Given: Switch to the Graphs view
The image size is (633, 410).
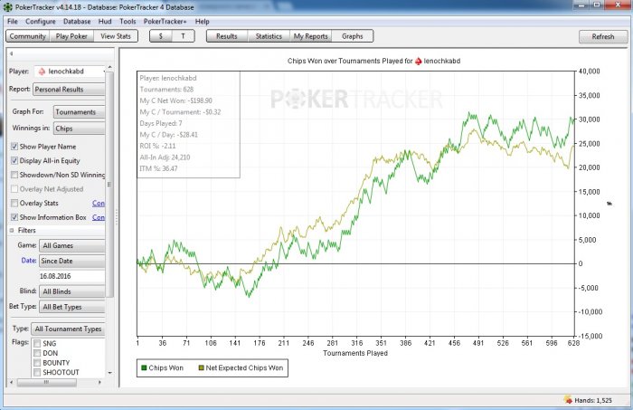Looking at the screenshot, I should 353,36.
